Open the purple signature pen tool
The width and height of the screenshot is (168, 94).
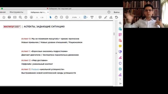[120, 75]
